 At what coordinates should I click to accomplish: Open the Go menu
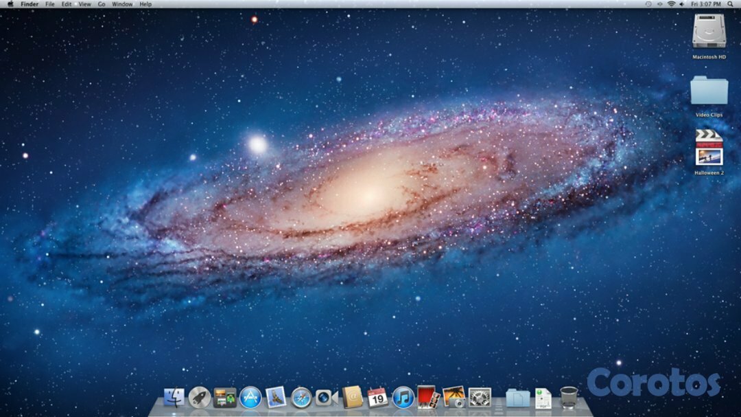point(101,4)
